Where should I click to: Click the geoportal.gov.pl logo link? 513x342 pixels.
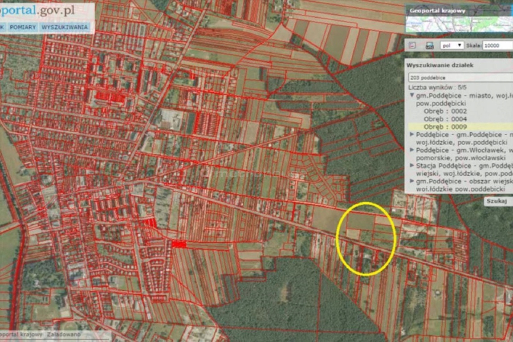click(37, 11)
